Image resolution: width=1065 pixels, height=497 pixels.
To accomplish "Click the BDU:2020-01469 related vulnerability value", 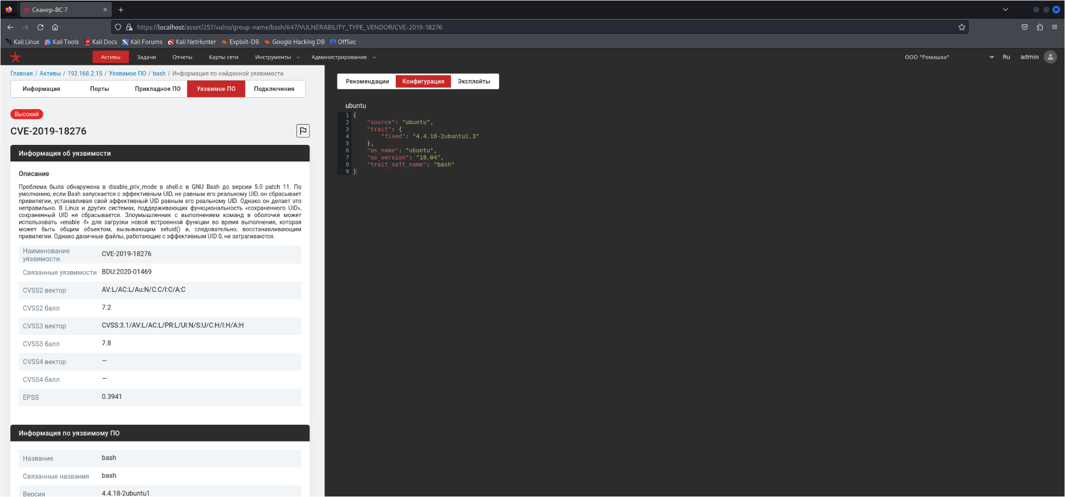I will (127, 272).
